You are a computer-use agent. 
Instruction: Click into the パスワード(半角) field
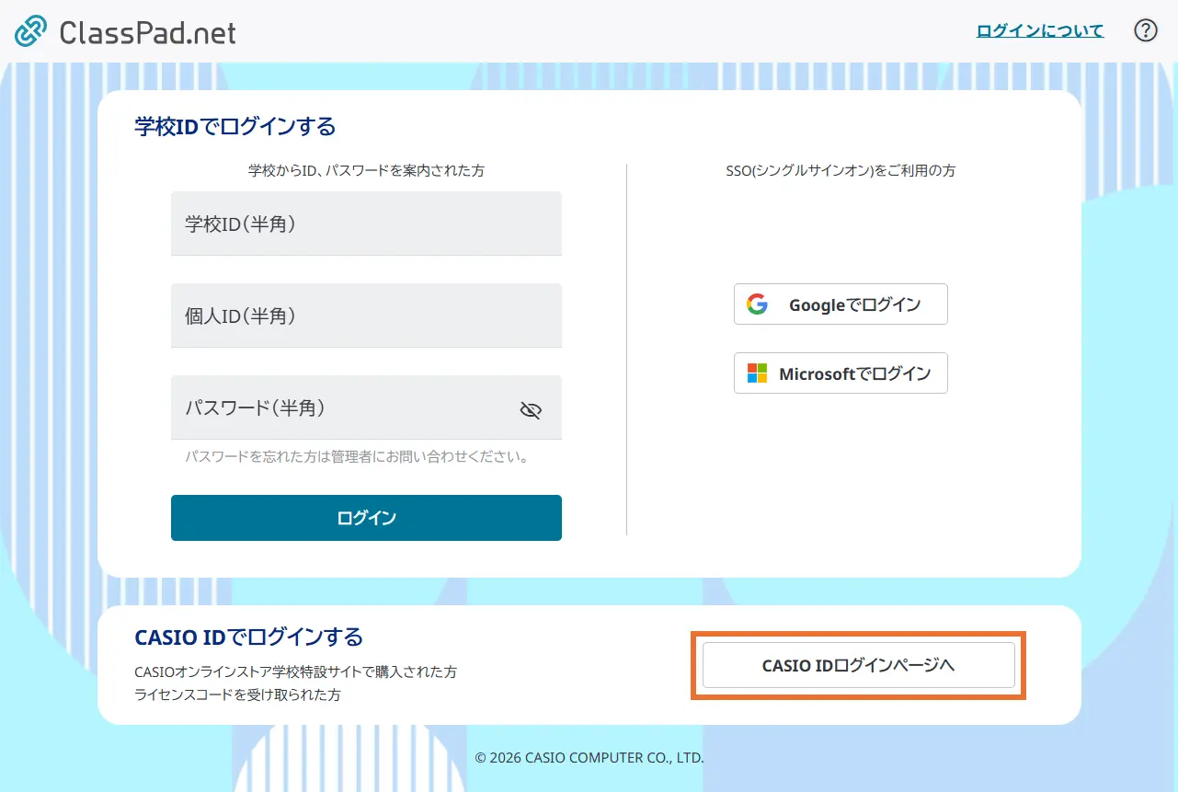click(x=366, y=407)
